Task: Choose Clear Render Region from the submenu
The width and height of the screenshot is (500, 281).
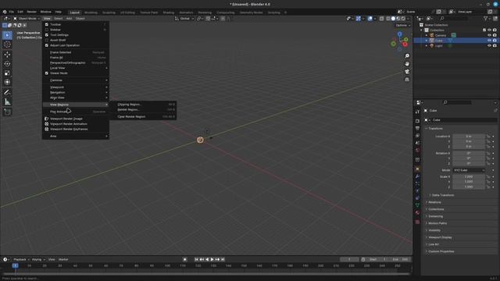Action: coord(144,116)
